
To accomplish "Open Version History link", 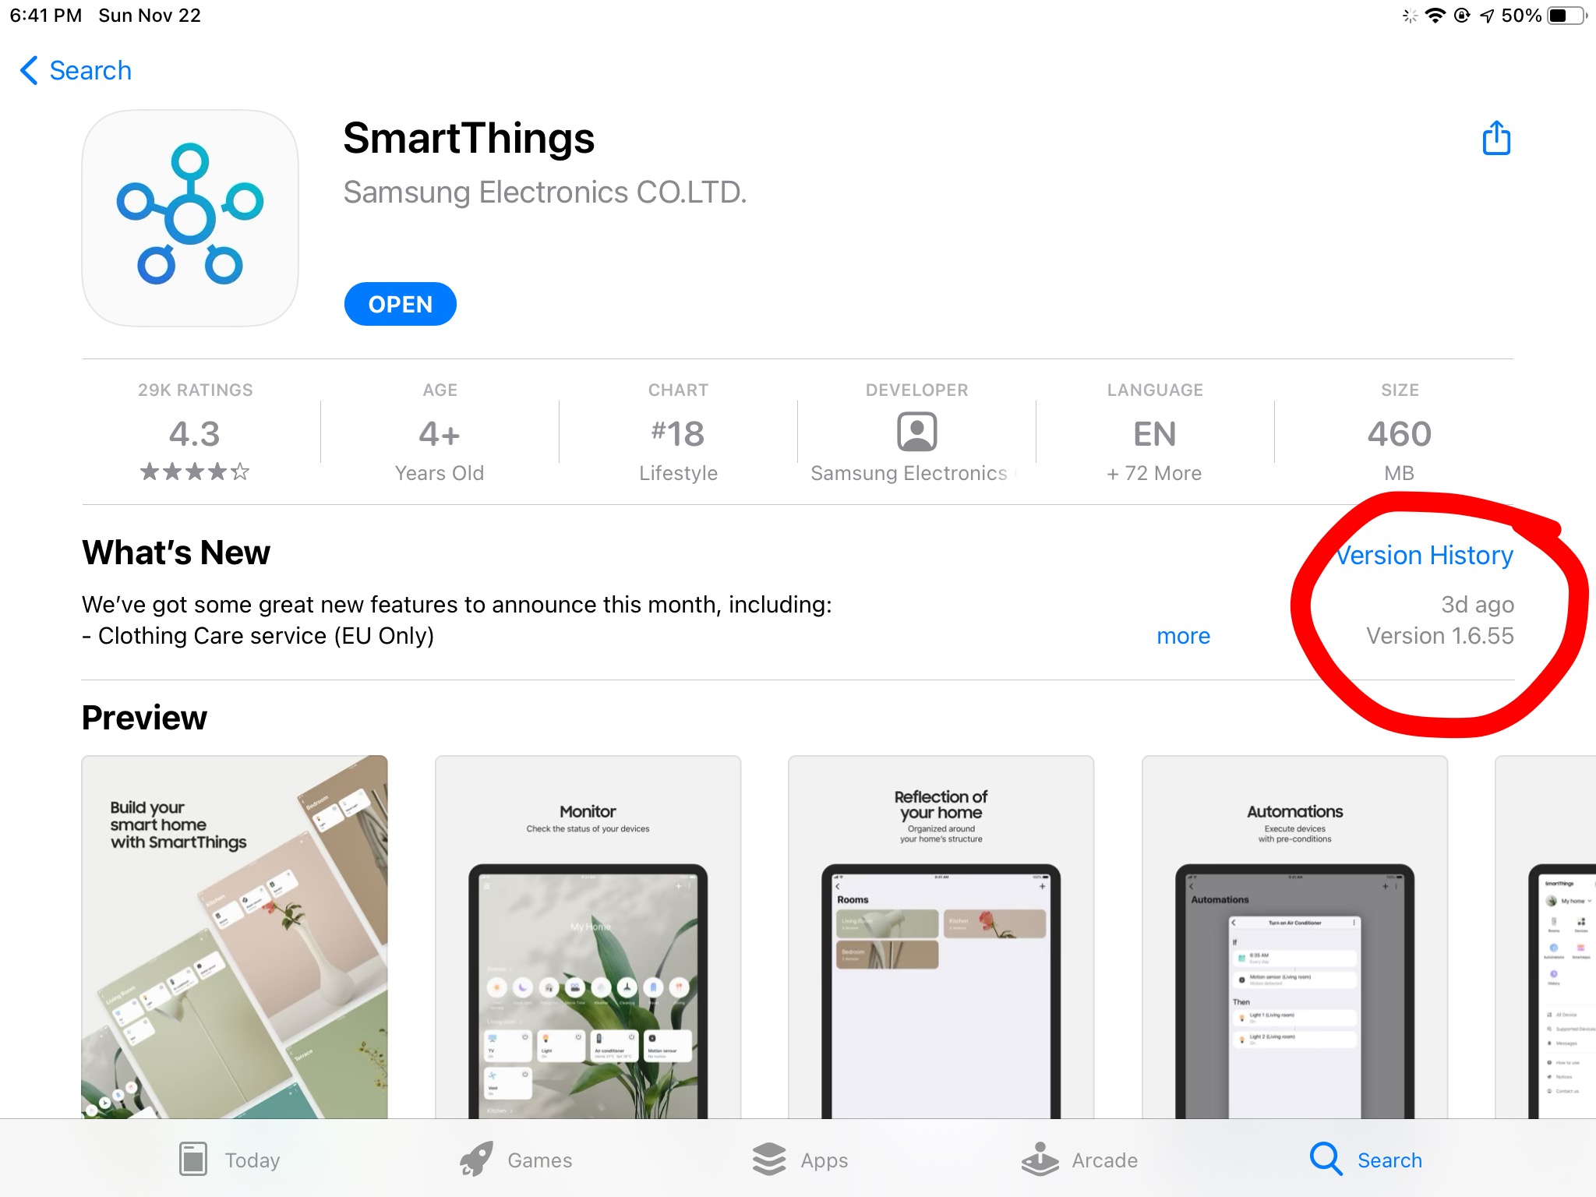I will pos(1425,555).
